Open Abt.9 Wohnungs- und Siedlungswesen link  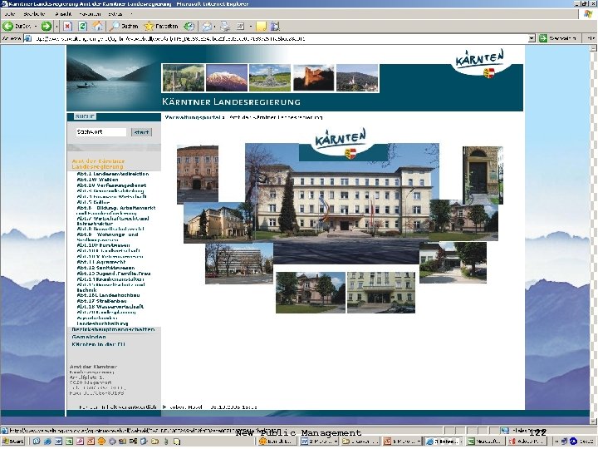[x=107, y=237]
